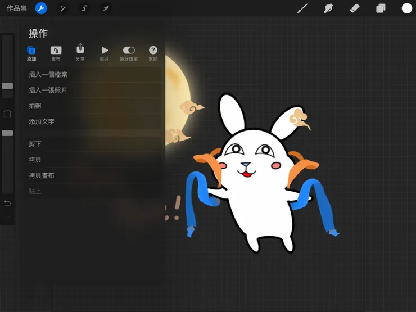Open the Layers panel icon
This screenshot has width=416, height=312.
[381, 8]
